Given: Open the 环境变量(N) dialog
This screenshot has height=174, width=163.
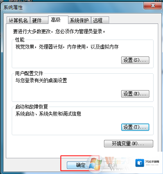Looking at the screenshot, I should pyautogui.click(x=129, y=144).
